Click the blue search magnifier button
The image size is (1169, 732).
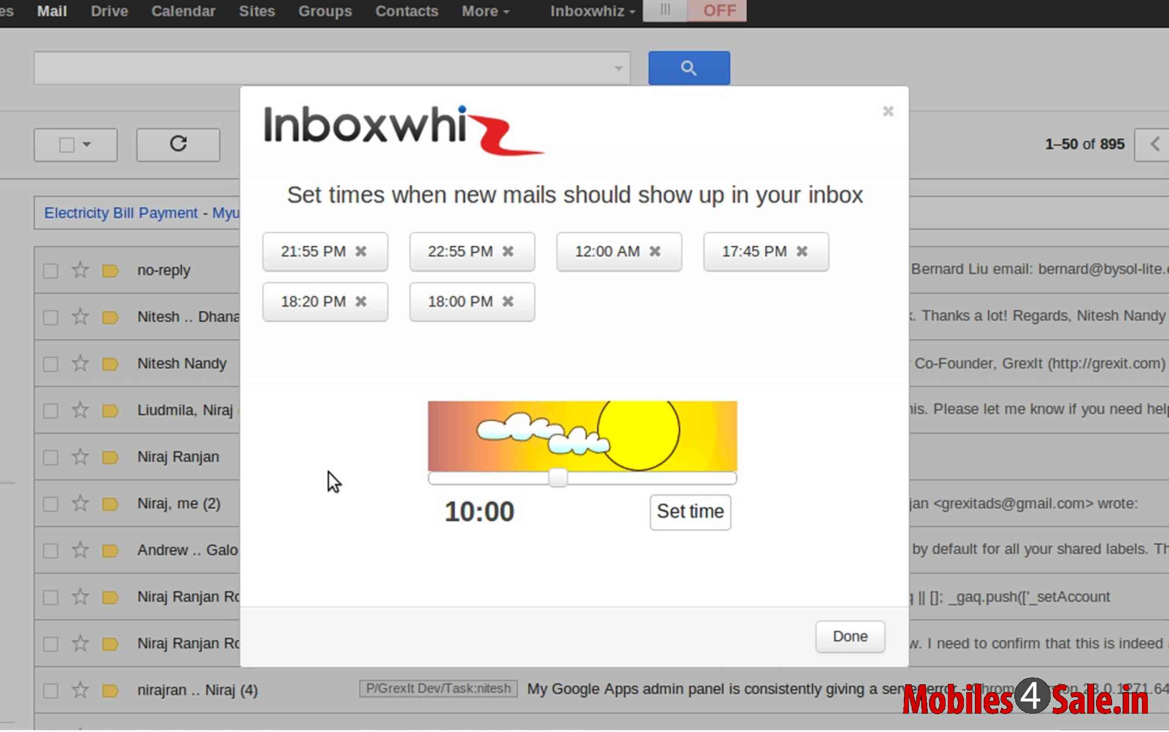click(689, 68)
